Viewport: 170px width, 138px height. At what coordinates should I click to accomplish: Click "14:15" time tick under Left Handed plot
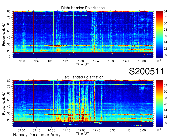(127, 130)
